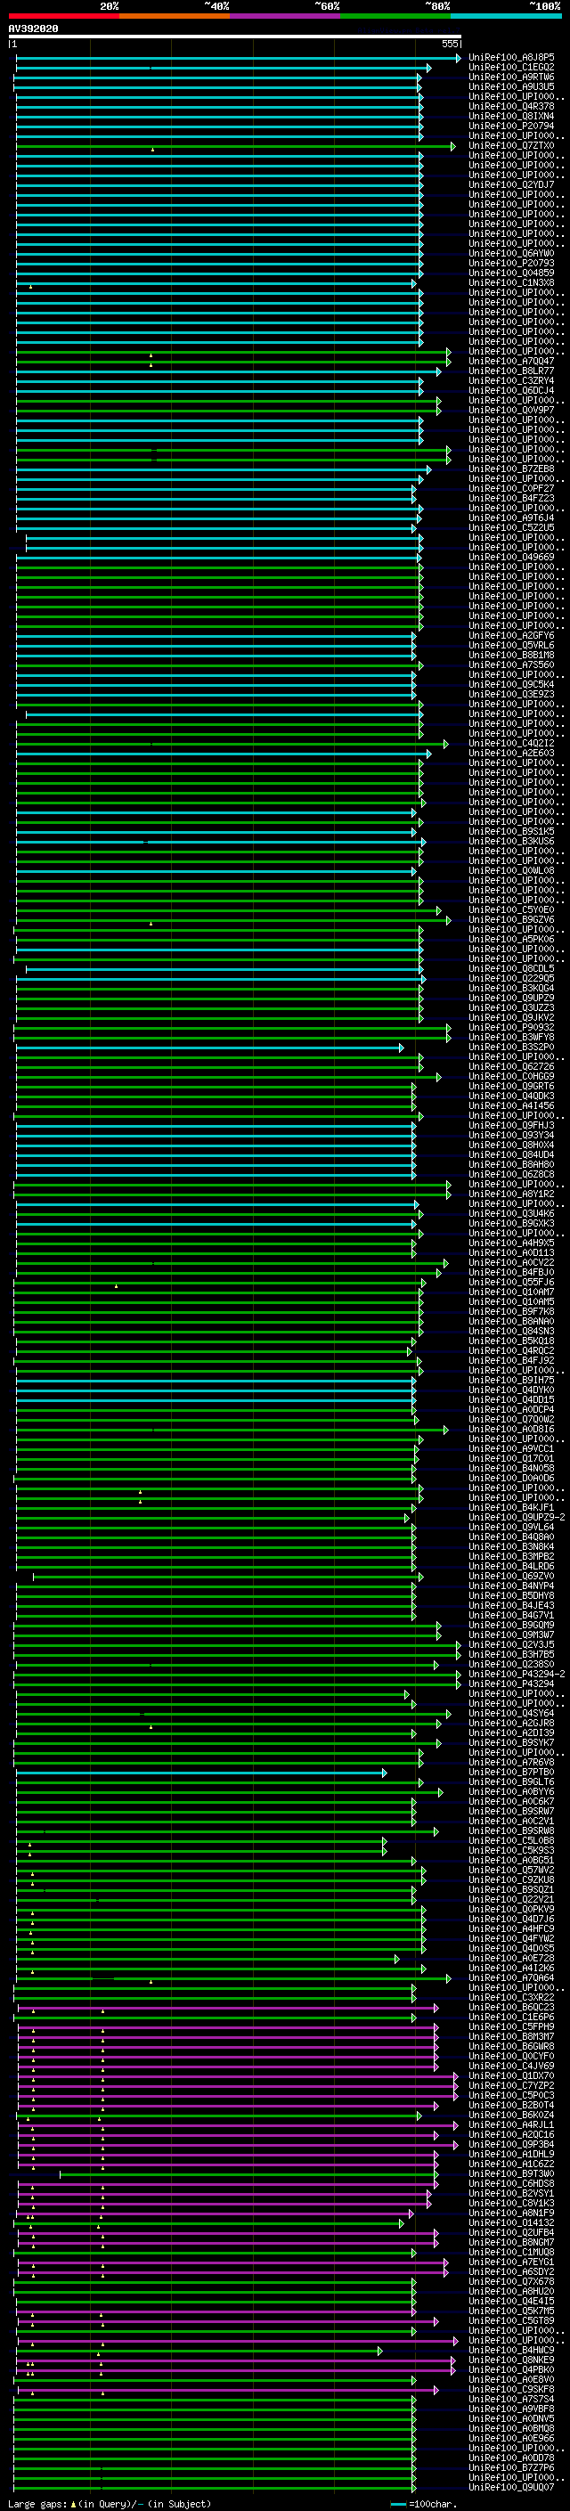The width and height of the screenshot is (570, 2511).
Task: Select hit label UniRef100_Q4D7J6
Action: [511, 1919]
